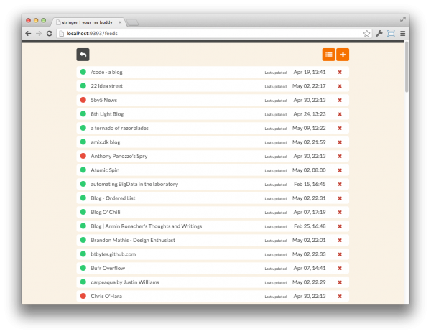Remove 'carpeaqua by Justin Williams' feed

click(x=340, y=282)
